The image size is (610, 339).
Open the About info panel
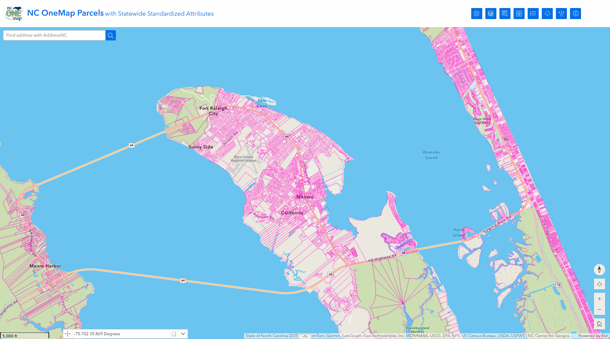click(x=575, y=14)
